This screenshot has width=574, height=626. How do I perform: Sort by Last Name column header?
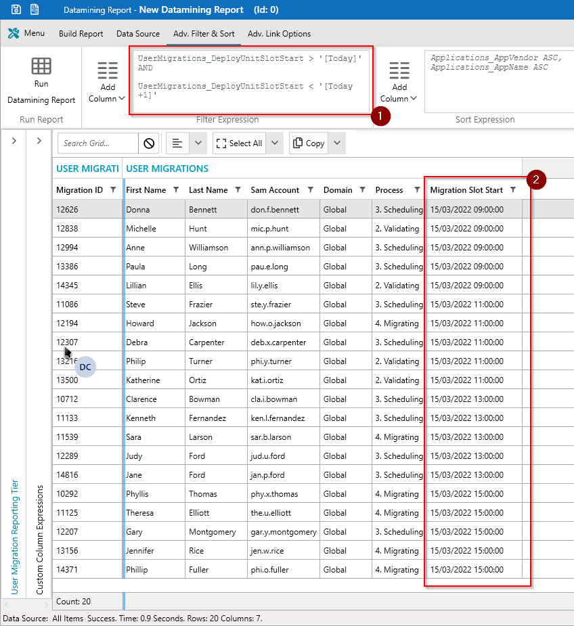208,190
